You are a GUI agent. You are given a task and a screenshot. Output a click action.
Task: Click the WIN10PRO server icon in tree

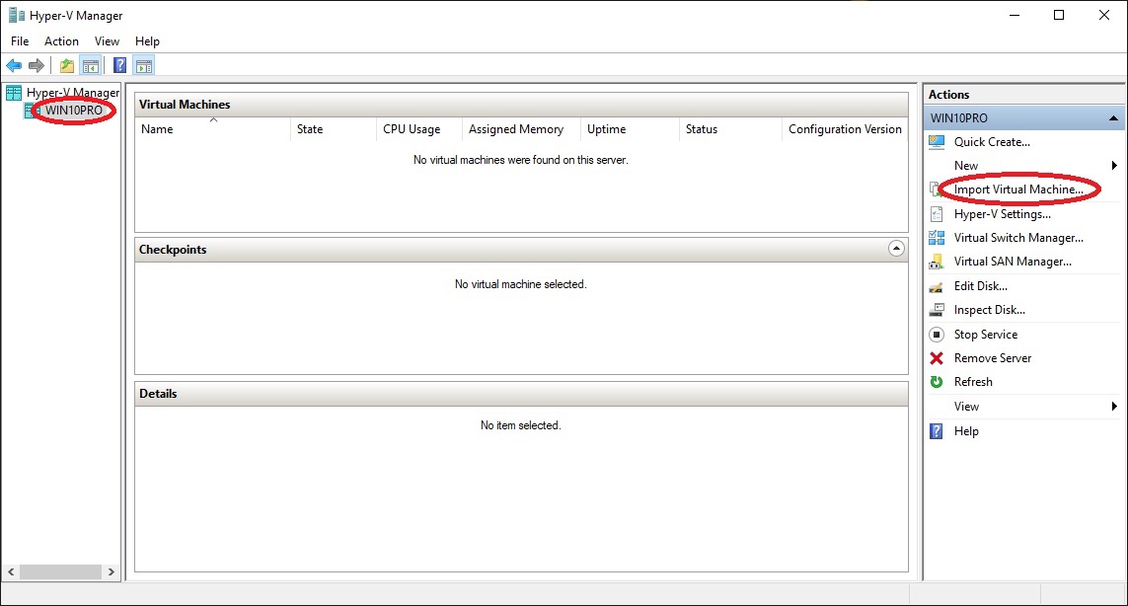tap(32, 111)
